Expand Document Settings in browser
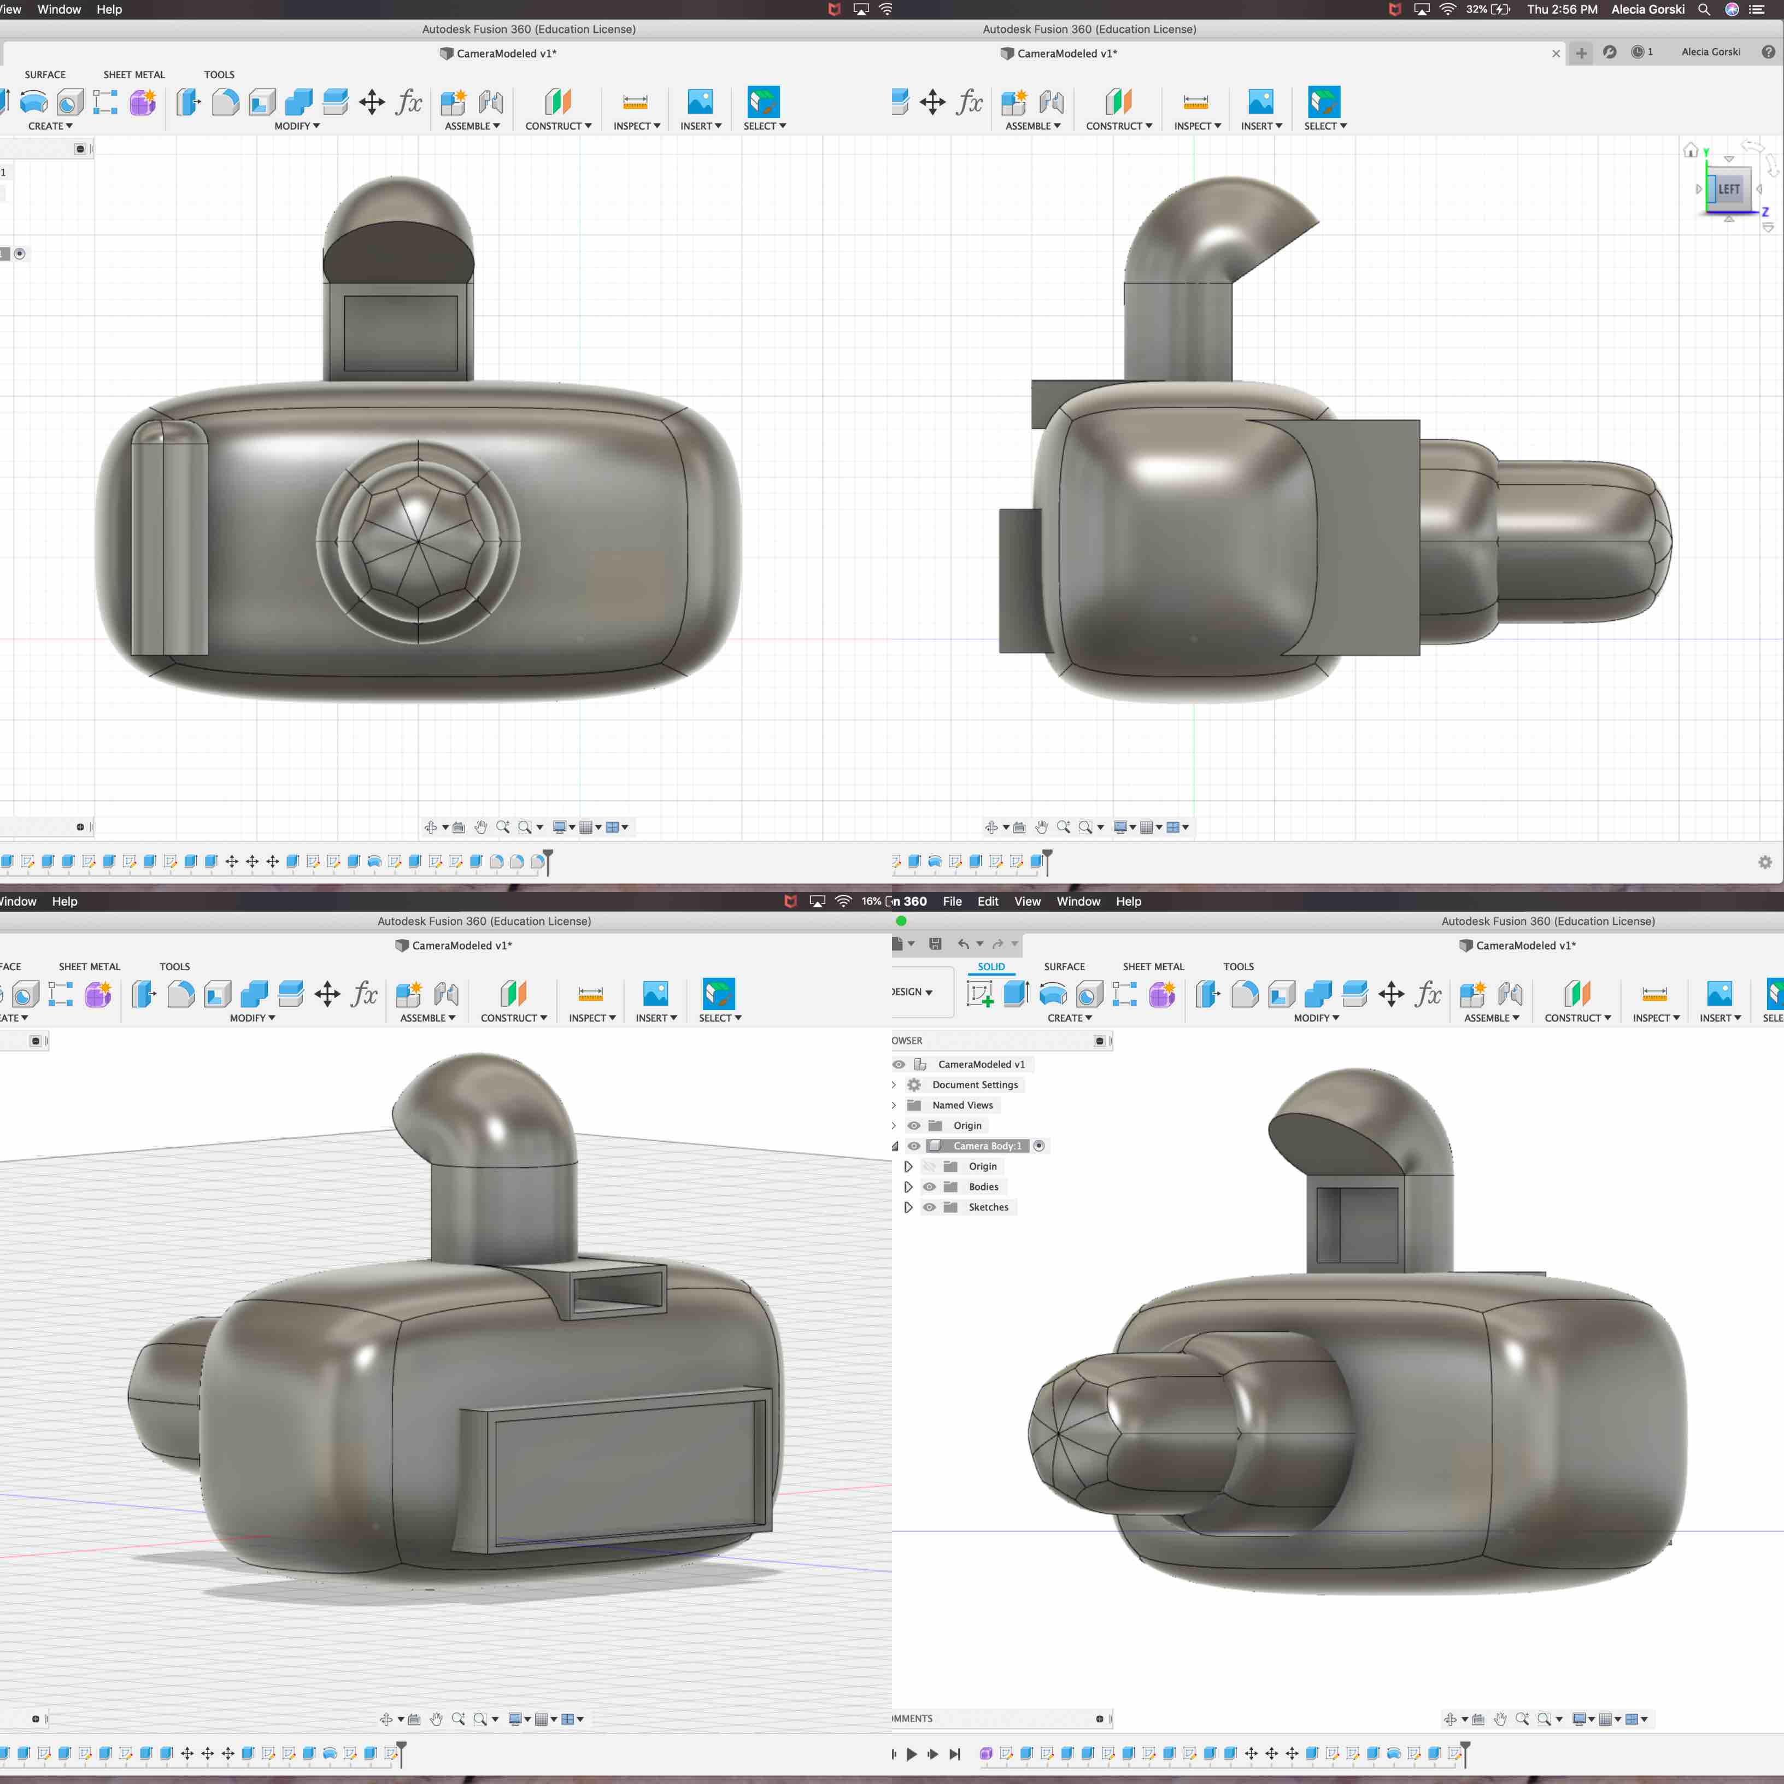The image size is (1784, 1784). (x=894, y=1085)
